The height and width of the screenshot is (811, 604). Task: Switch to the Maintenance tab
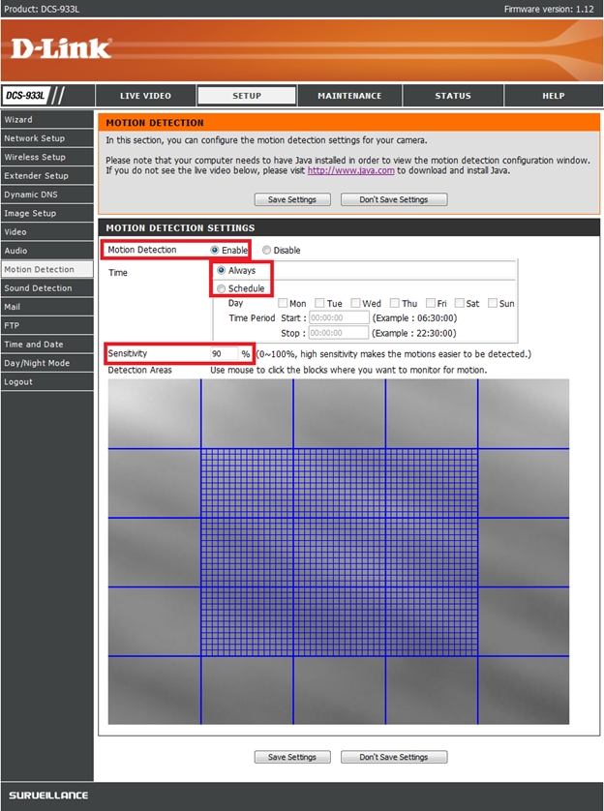(349, 96)
